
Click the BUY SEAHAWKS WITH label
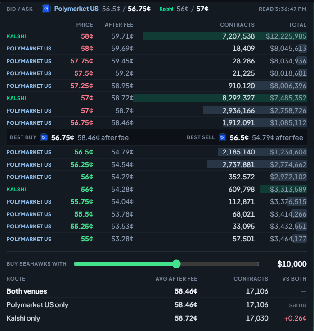36,264
